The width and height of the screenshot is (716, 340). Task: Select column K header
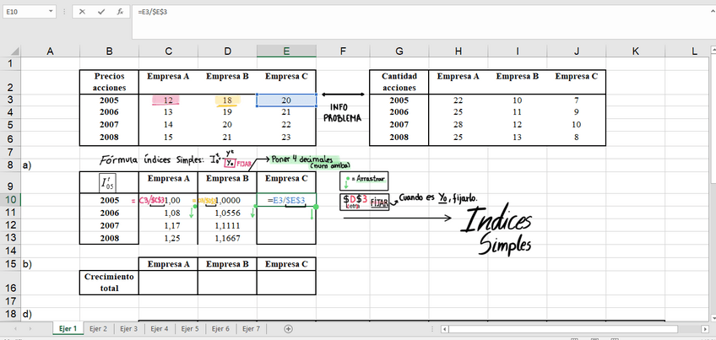tap(635, 51)
